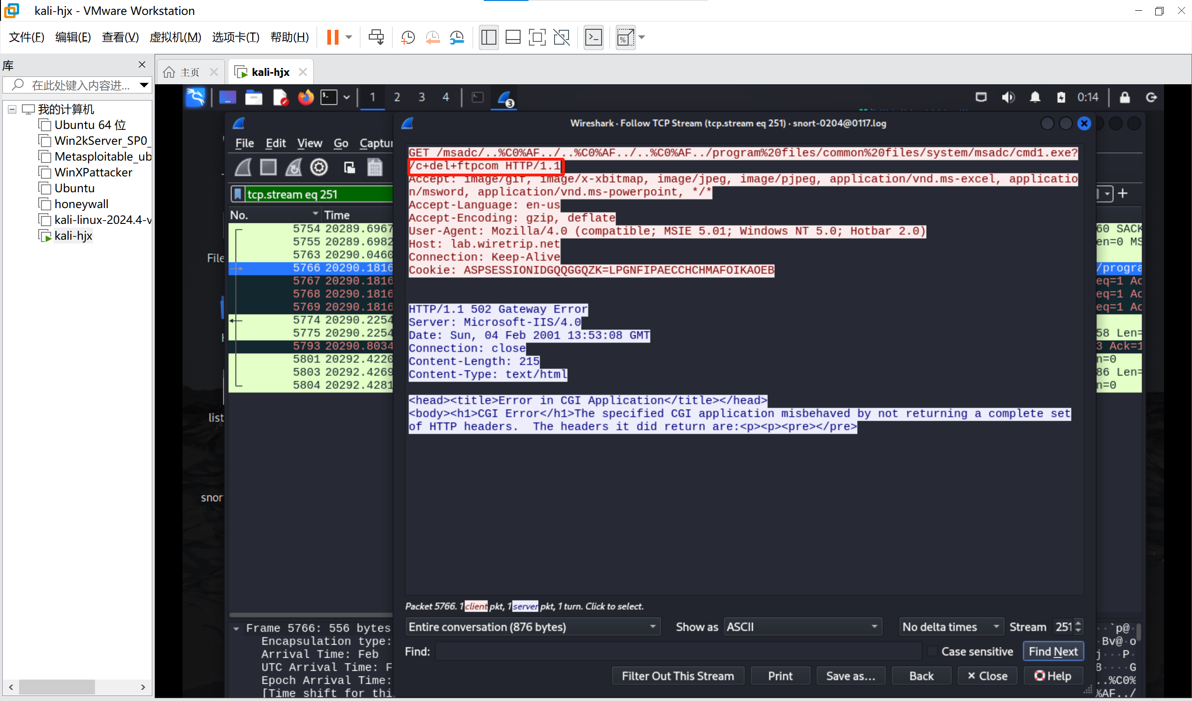Viewport: 1192px width, 701px height.
Task: Toggle the Case sensitive checkbox
Action: (x=932, y=651)
